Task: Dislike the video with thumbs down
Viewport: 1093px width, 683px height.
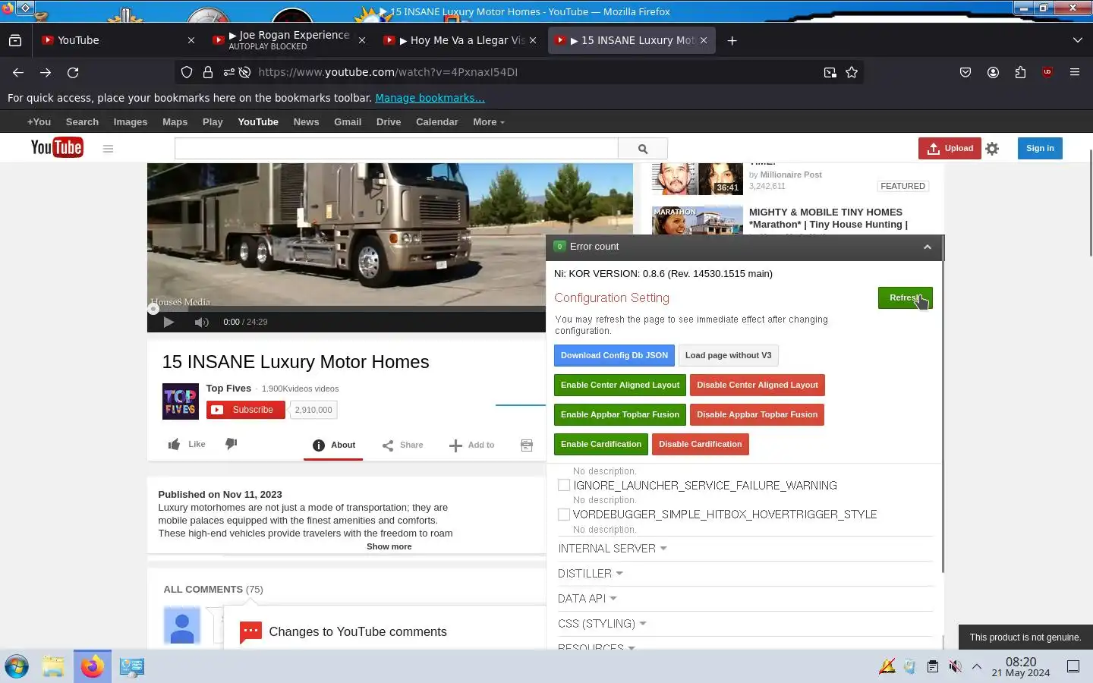Action: pos(232,444)
